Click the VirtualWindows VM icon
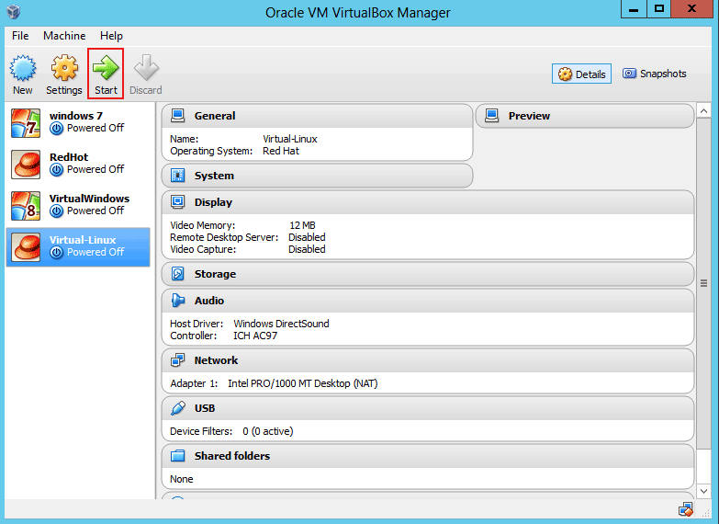 26,206
